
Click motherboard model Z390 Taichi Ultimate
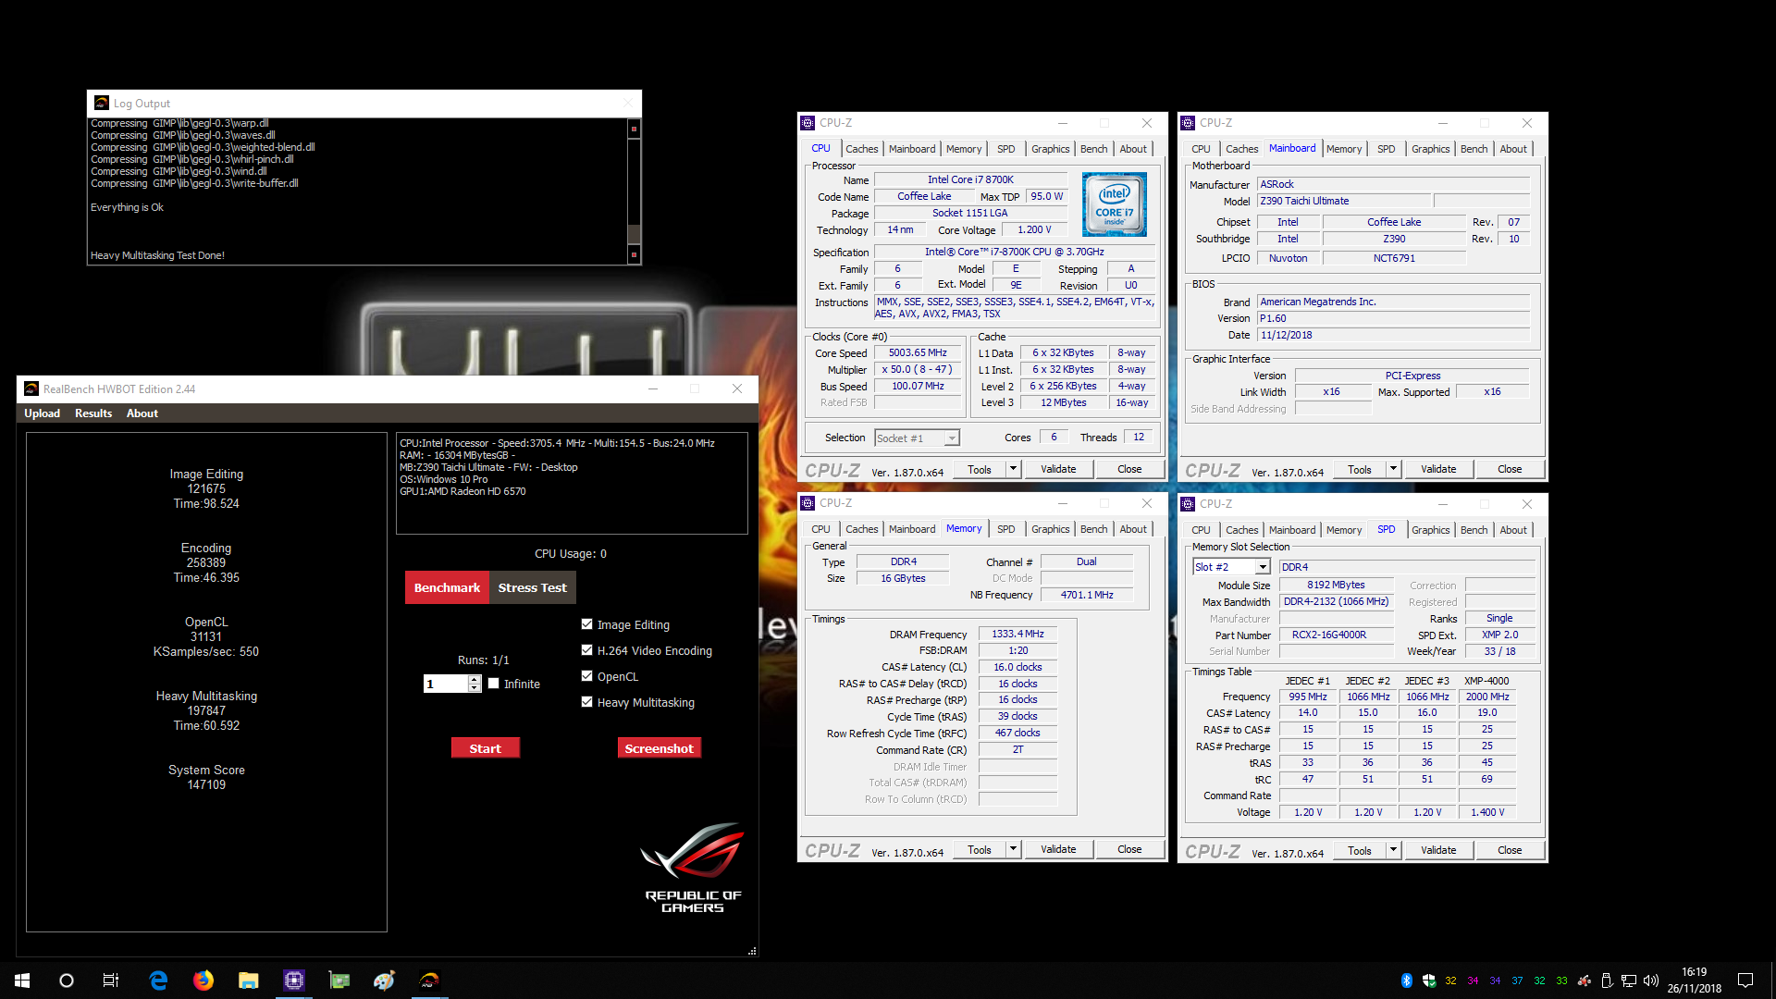click(1344, 201)
